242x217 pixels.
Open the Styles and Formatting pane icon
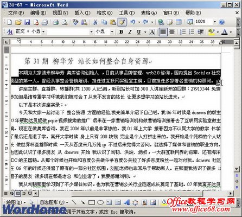point(9,32)
